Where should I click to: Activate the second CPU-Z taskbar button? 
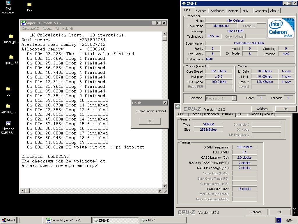(x=163, y=220)
